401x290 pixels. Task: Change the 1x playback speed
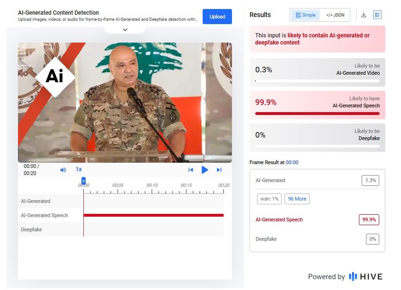click(79, 169)
